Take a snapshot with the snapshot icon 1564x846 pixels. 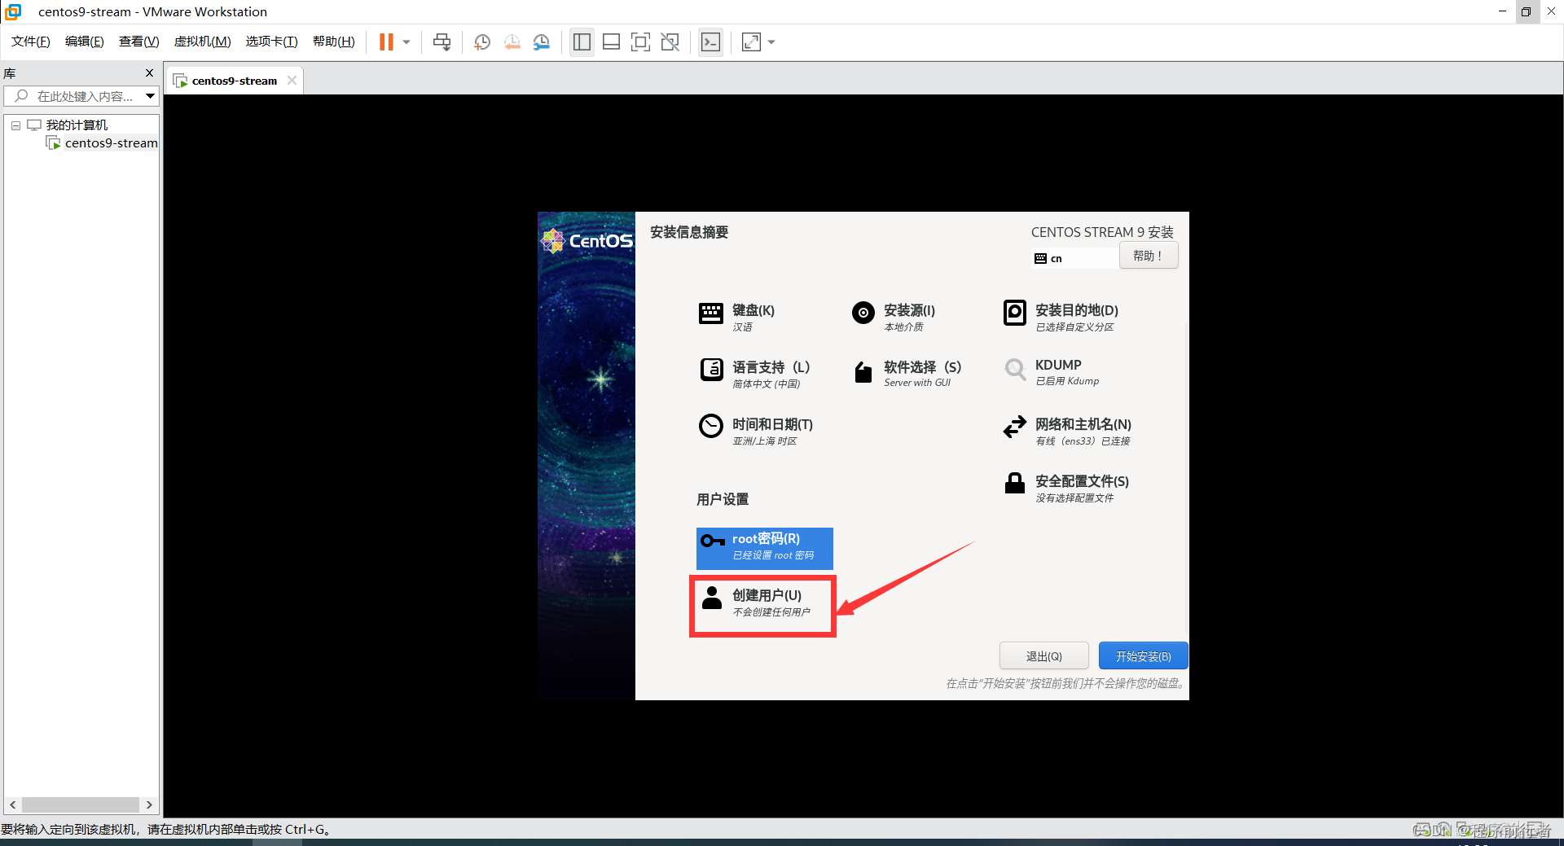482,42
